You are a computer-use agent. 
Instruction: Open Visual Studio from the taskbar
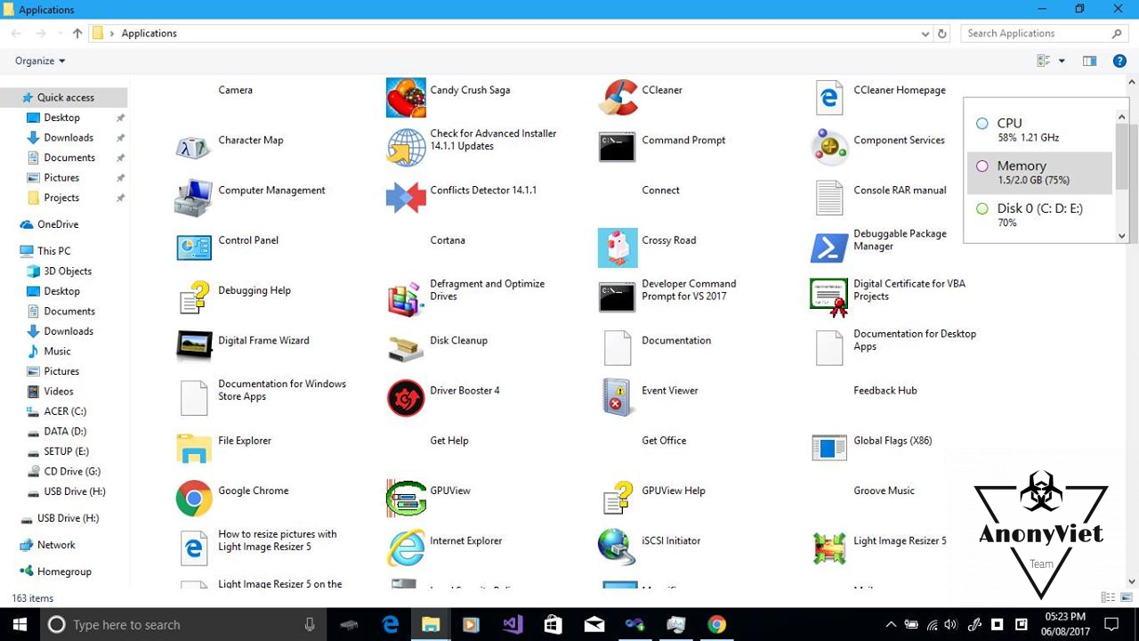[513, 625]
